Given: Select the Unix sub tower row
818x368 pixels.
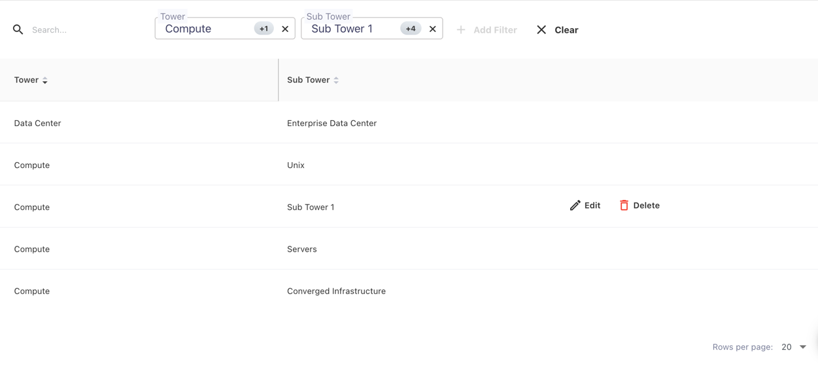Looking at the screenshot, I should (296, 165).
